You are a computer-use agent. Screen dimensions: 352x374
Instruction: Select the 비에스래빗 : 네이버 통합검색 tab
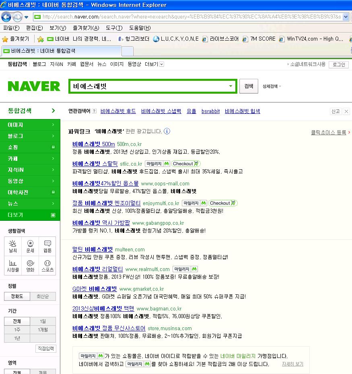coord(62,51)
